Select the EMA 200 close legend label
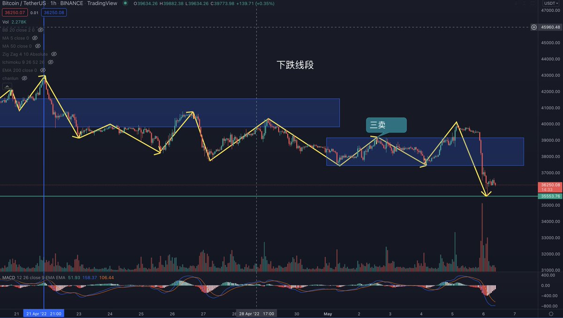 tap(20, 70)
